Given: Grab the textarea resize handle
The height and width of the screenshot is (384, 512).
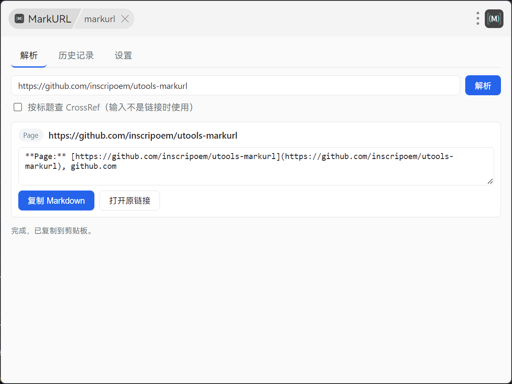Looking at the screenshot, I should point(490,181).
